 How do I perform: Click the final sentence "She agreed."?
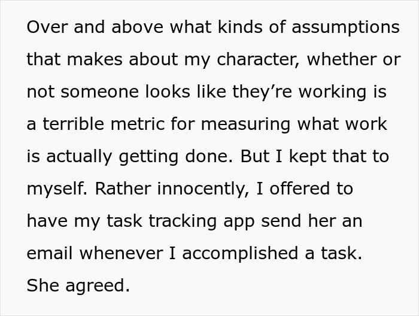(x=78, y=286)
